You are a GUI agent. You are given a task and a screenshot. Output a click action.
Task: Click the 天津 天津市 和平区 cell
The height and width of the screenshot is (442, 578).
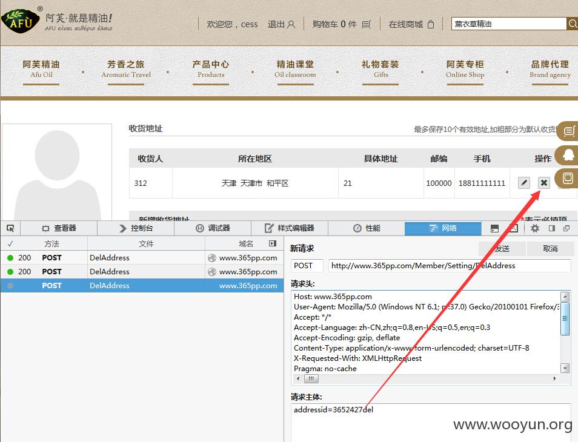pos(255,183)
